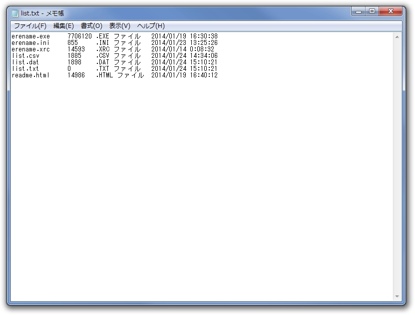Click the text 'list.dat'
This screenshot has width=415, height=315.
coord(25,62)
